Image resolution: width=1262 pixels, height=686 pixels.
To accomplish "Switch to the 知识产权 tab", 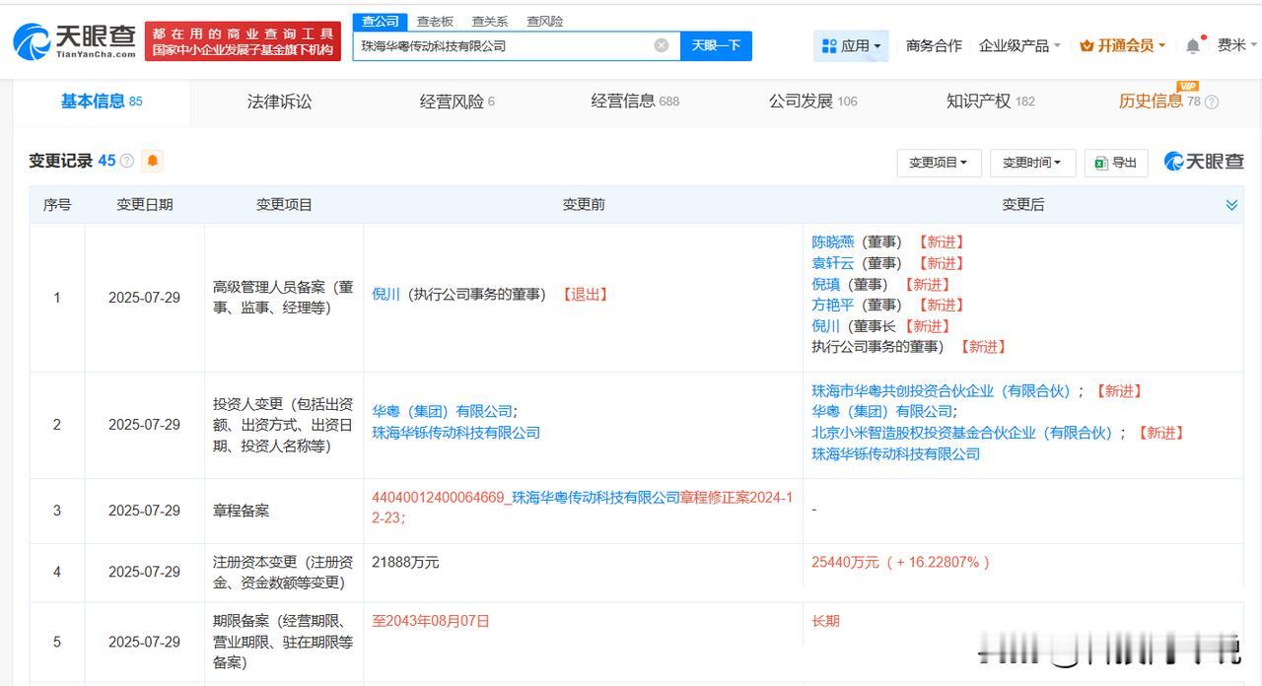I will click(x=991, y=102).
